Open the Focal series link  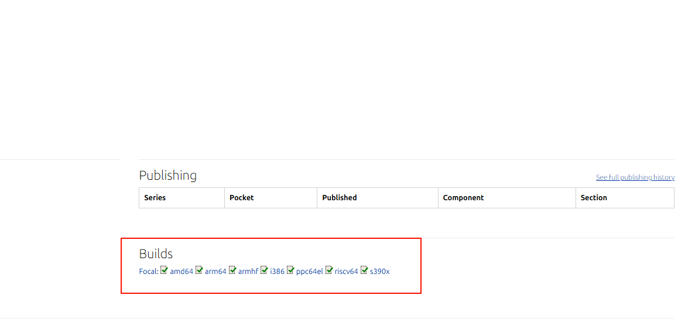(x=148, y=272)
